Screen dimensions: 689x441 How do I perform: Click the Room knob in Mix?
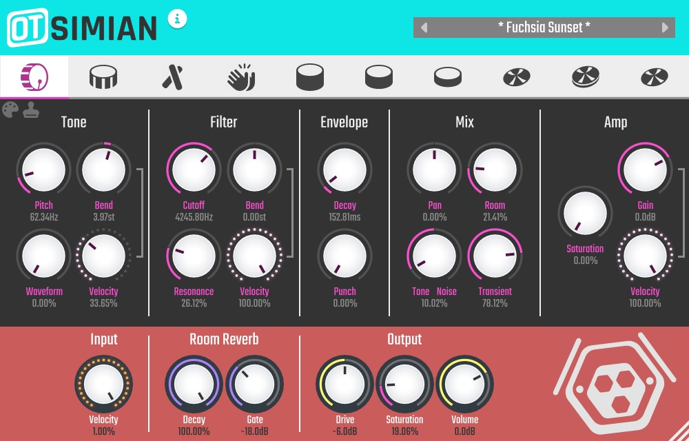[495, 170]
